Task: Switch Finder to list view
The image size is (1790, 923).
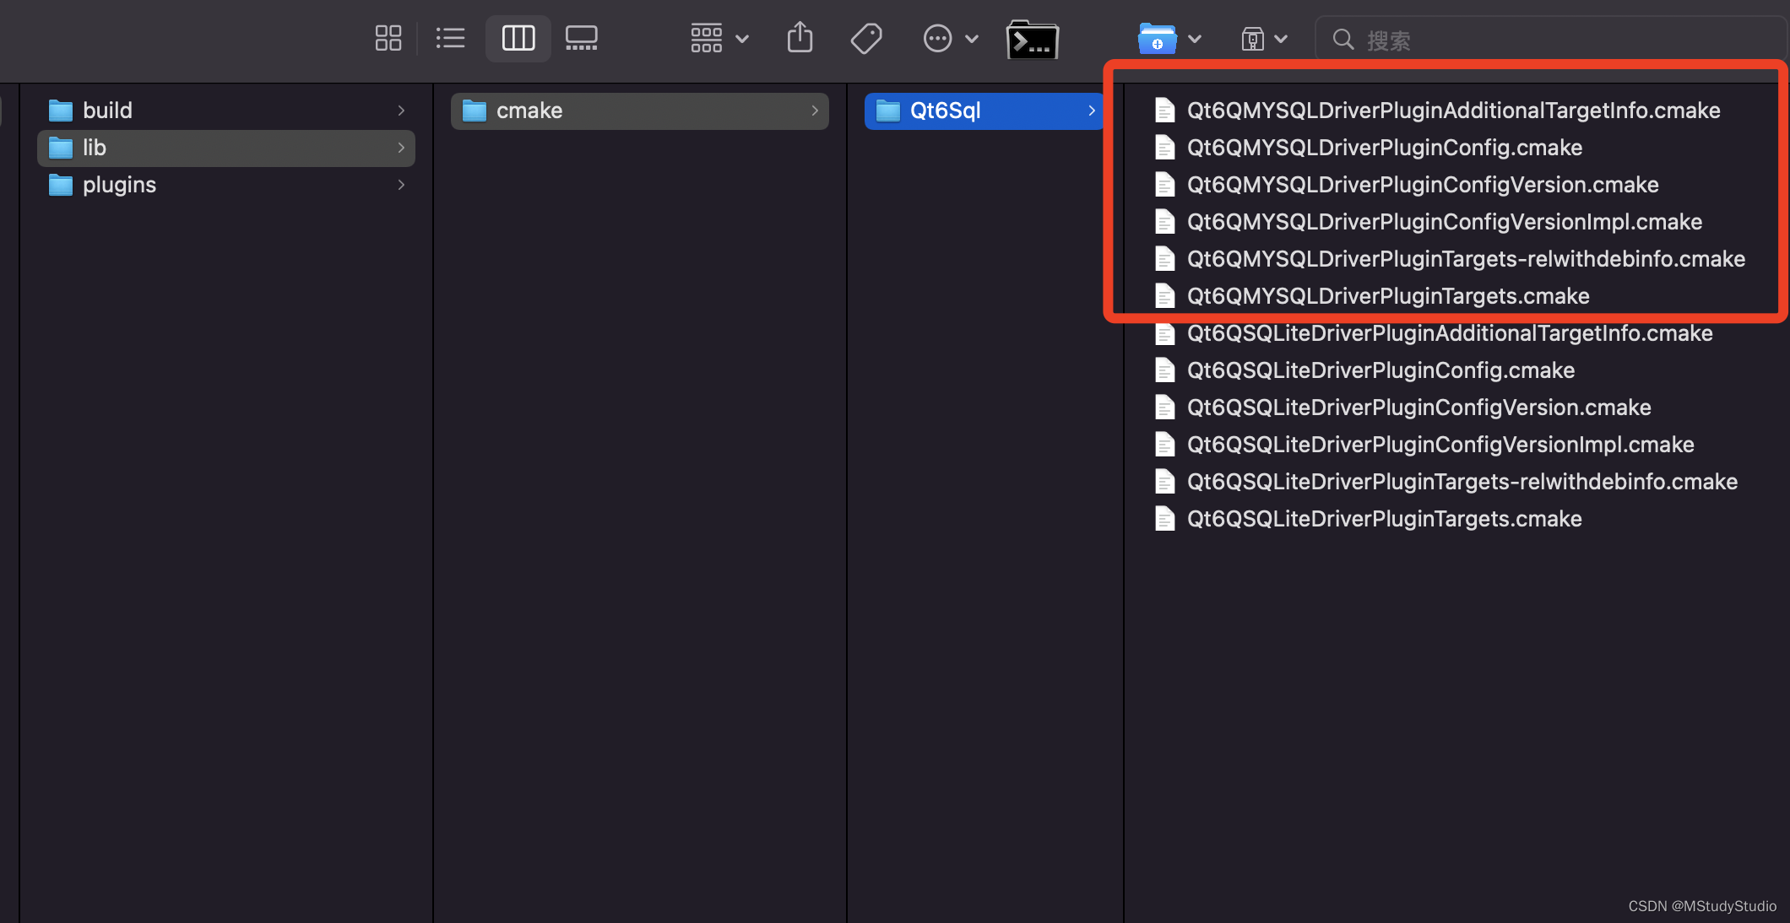Action: [450, 38]
